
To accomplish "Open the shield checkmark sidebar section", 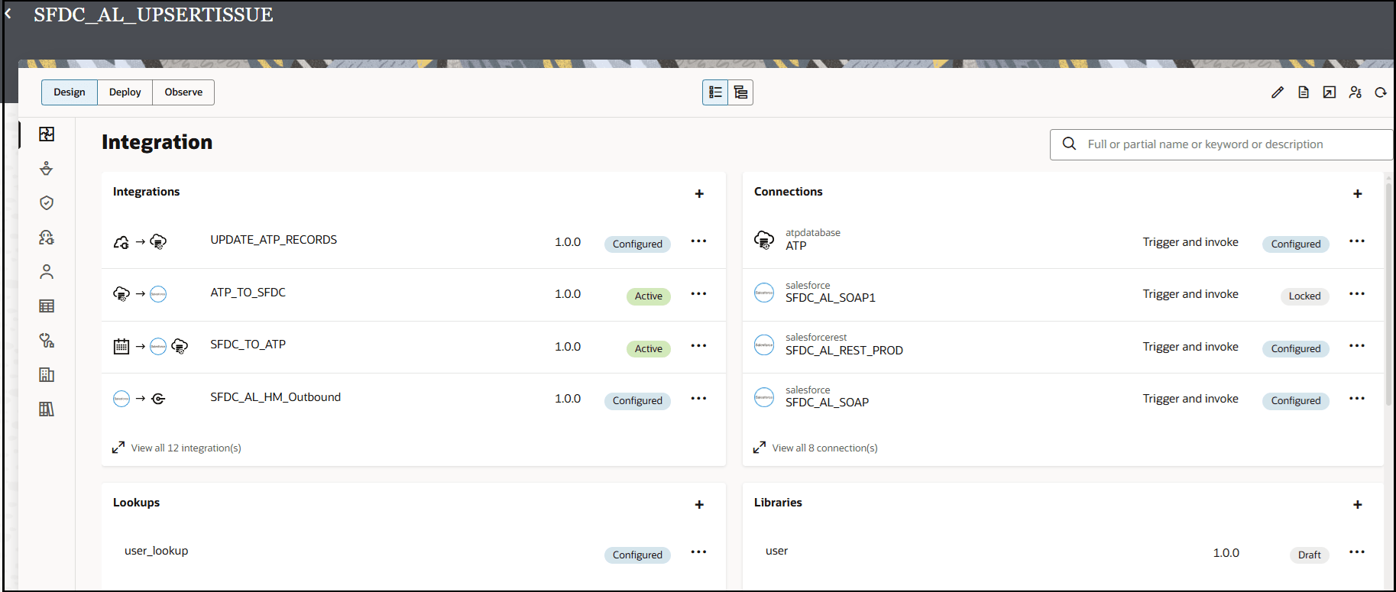I will click(x=47, y=202).
